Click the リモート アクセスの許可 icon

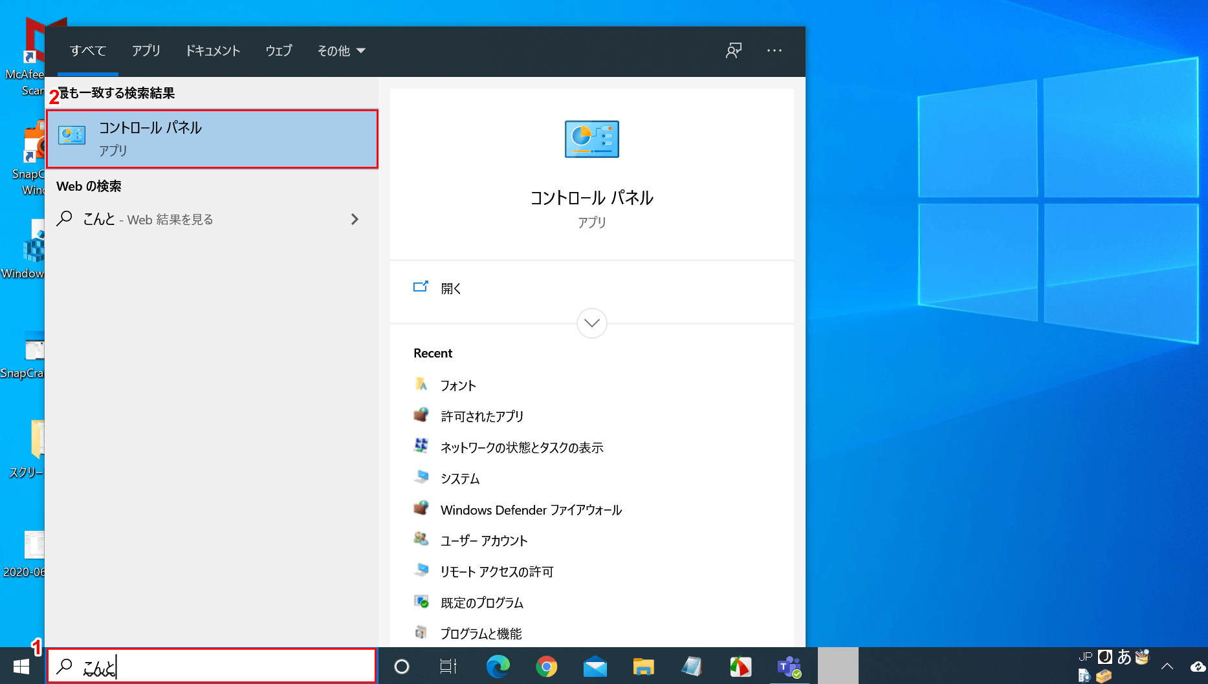tap(421, 571)
